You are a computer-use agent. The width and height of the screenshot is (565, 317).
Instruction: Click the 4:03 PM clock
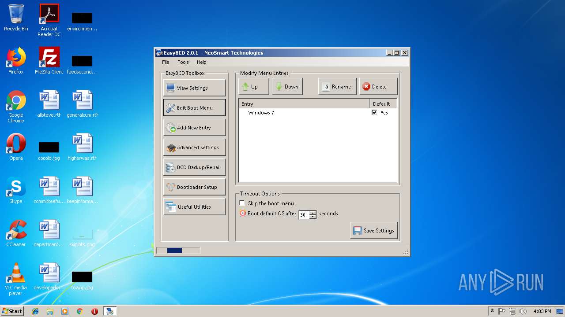coord(542,311)
